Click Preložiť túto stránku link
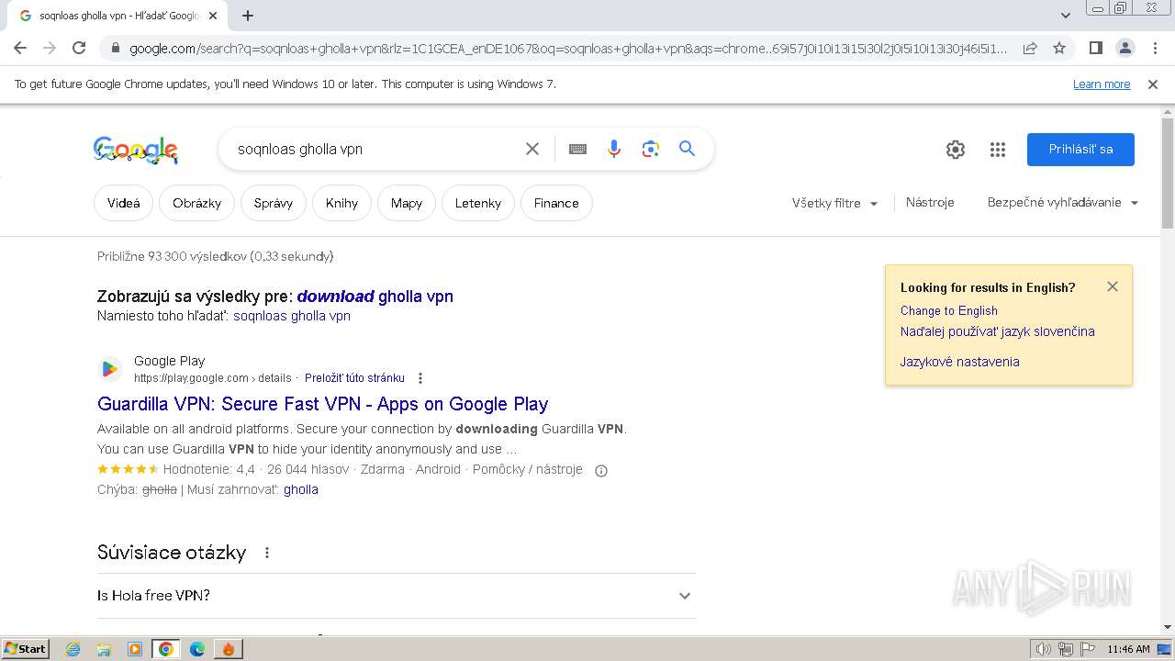 [x=354, y=378]
